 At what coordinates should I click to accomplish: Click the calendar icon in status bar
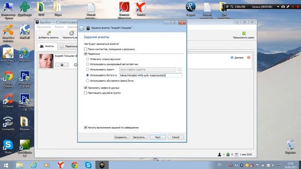tap(237, 154)
